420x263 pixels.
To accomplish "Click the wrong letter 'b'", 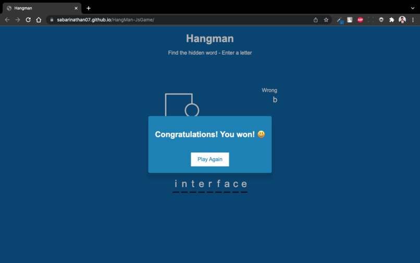I will point(275,100).
